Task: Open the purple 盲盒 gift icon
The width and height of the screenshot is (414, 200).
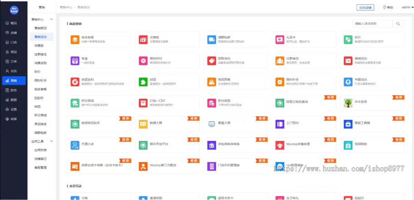Action: coord(75,61)
